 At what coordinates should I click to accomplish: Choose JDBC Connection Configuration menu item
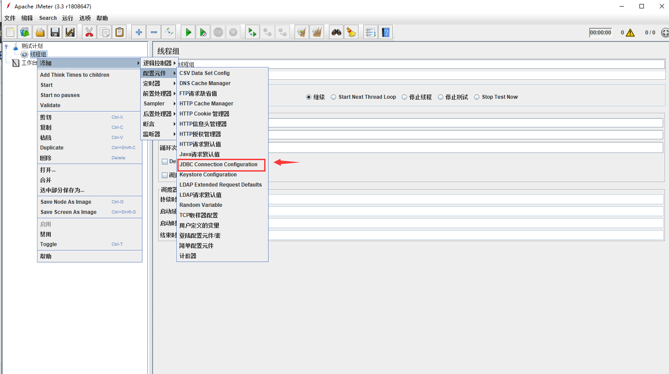click(x=218, y=165)
